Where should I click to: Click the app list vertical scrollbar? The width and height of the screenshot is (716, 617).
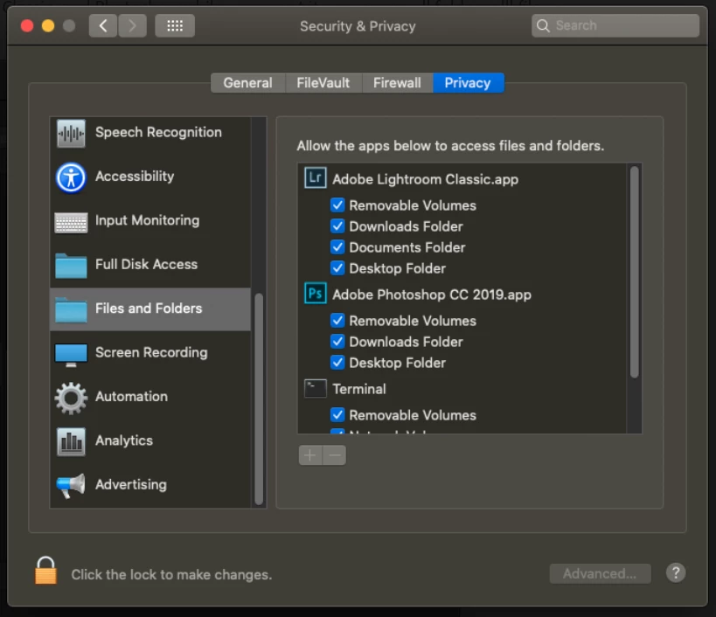[635, 273]
